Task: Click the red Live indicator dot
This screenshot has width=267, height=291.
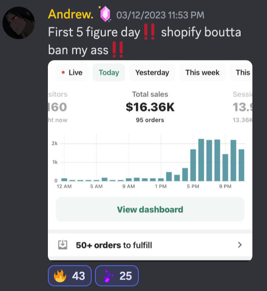Action: [63, 73]
